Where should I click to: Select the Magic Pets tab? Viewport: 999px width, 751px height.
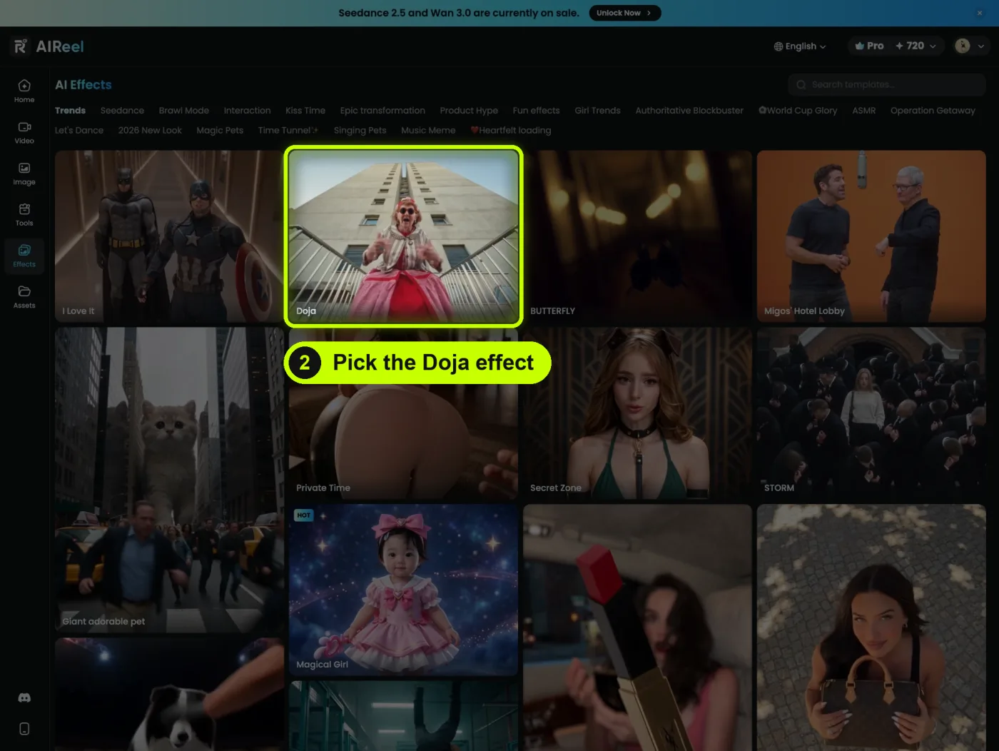coord(220,131)
